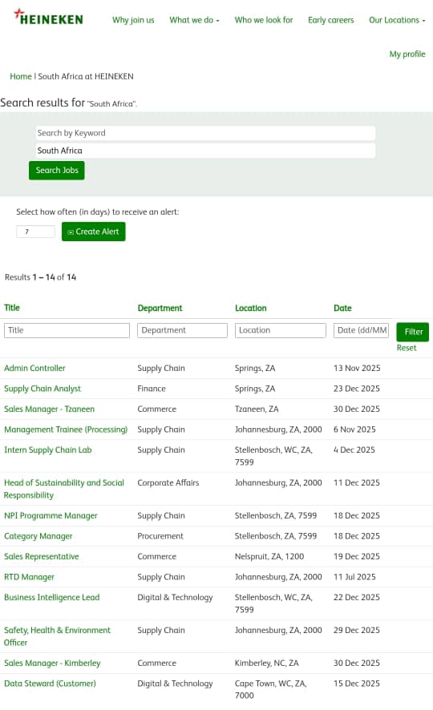
Task: Select Cape Town, WC, ZA, 7000 cell
Action: (x=271, y=690)
